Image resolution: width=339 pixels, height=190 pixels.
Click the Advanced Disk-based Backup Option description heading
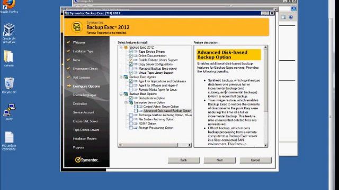(229, 55)
